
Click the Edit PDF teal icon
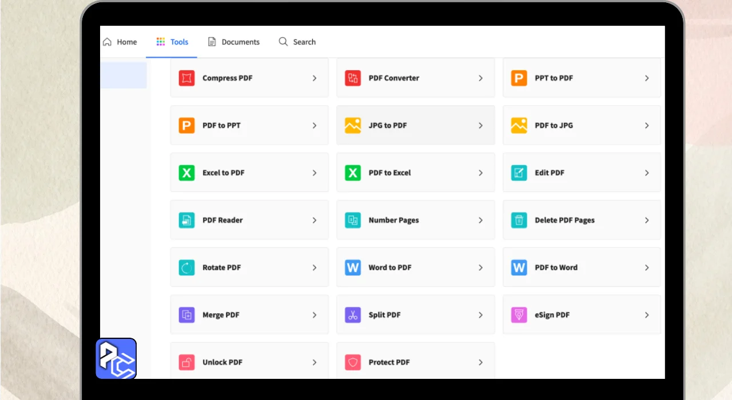tap(519, 173)
